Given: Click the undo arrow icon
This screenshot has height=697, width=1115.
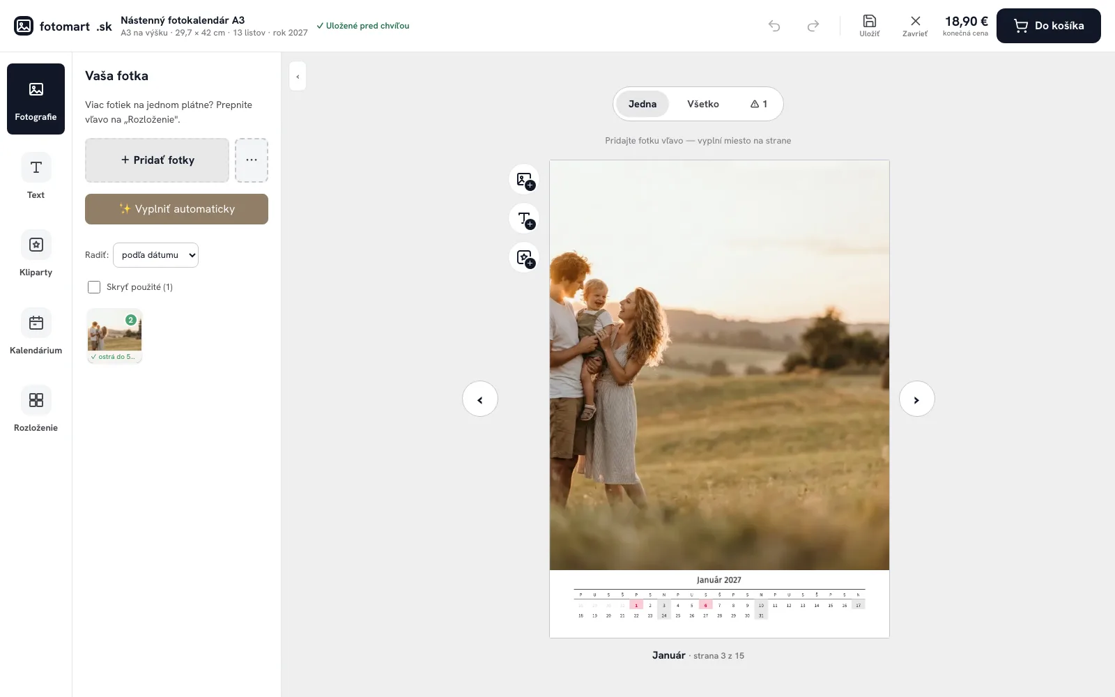Looking at the screenshot, I should 774,26.
